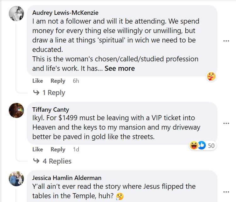Open Jessica Hamlin Alderman's profile name link

coord(67,178)
